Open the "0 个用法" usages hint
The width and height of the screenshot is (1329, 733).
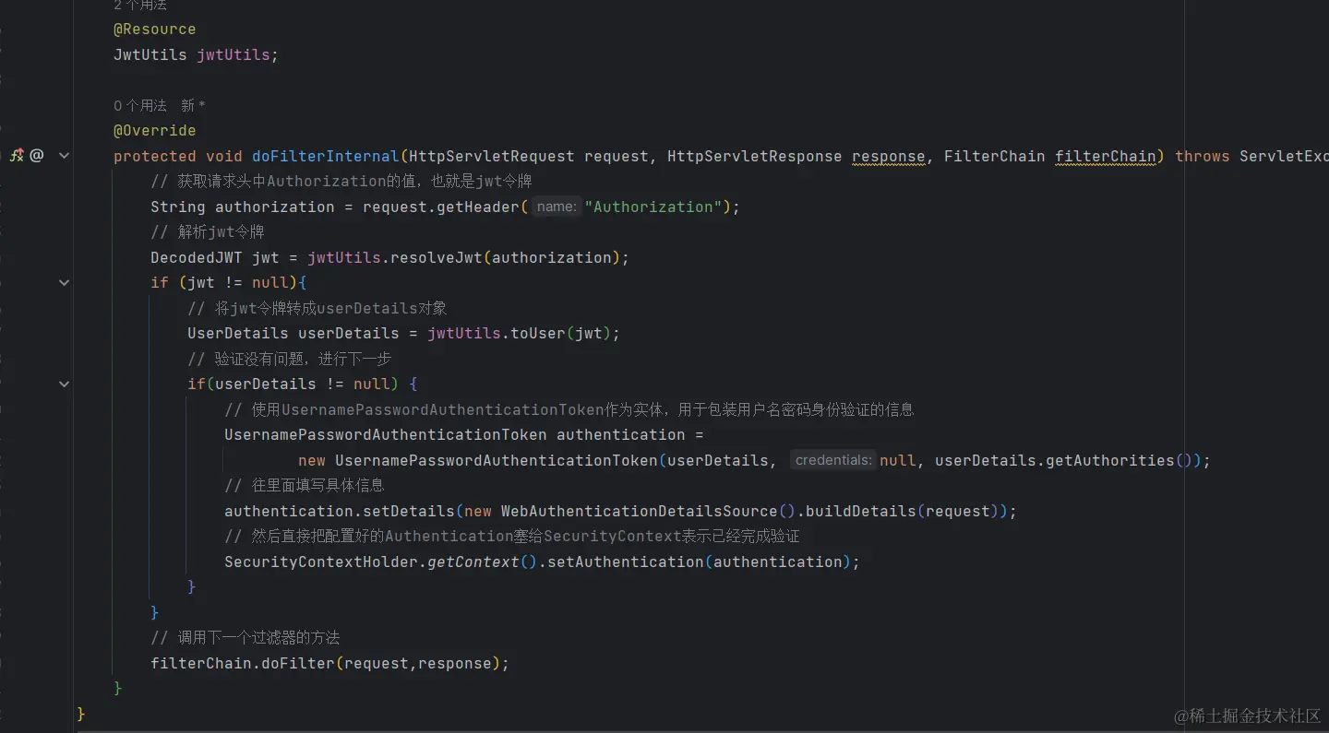click(x=140, y=106)
